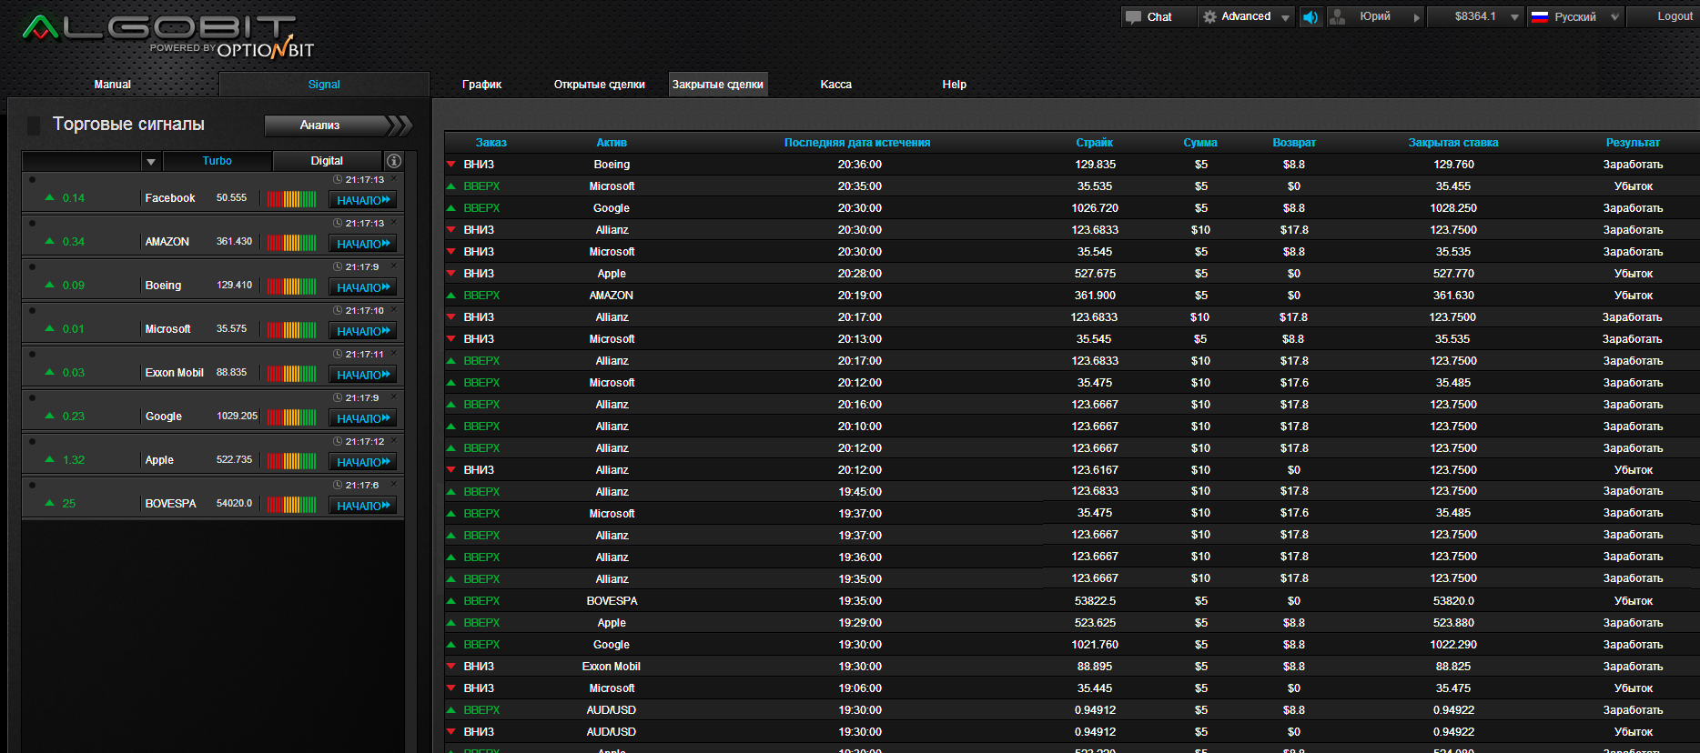Click the info icon beside Digital tab
1700x753 pixels.
394,161
